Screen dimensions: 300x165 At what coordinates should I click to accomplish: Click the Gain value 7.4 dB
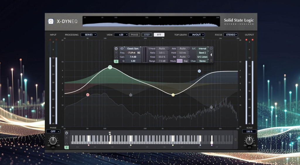133,57
